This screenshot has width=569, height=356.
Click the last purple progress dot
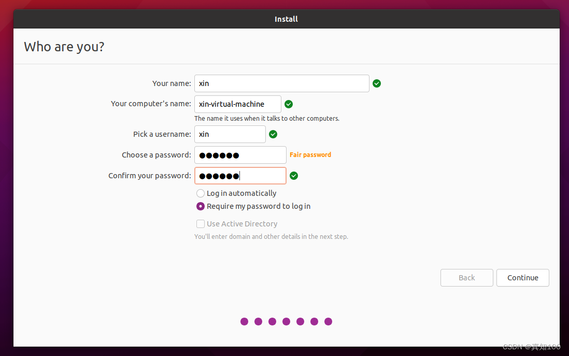(328, 321)
